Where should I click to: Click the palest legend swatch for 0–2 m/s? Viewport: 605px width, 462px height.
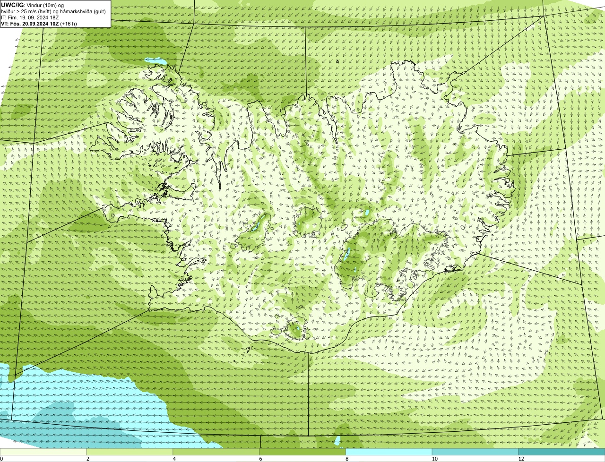click(x=43, y=452)
